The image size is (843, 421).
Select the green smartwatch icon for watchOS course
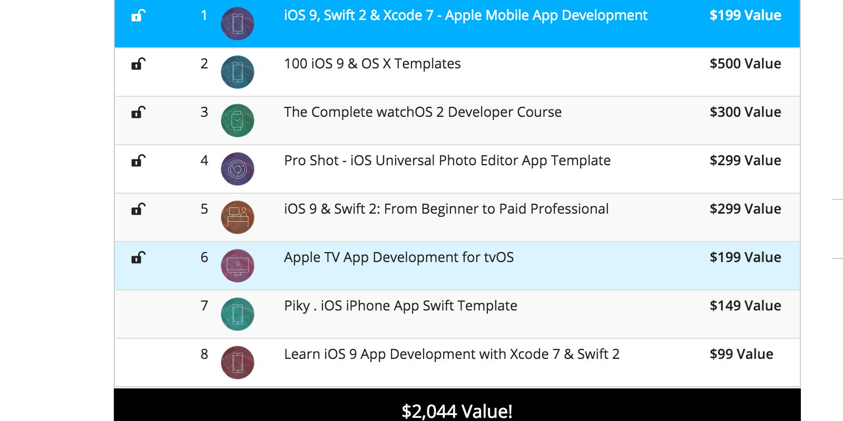coord(238,121)
